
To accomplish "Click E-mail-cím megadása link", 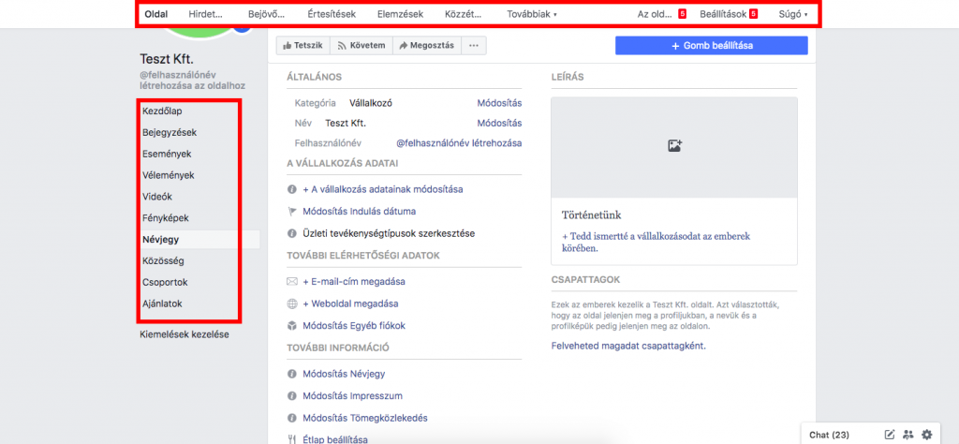I will (354, 282).
